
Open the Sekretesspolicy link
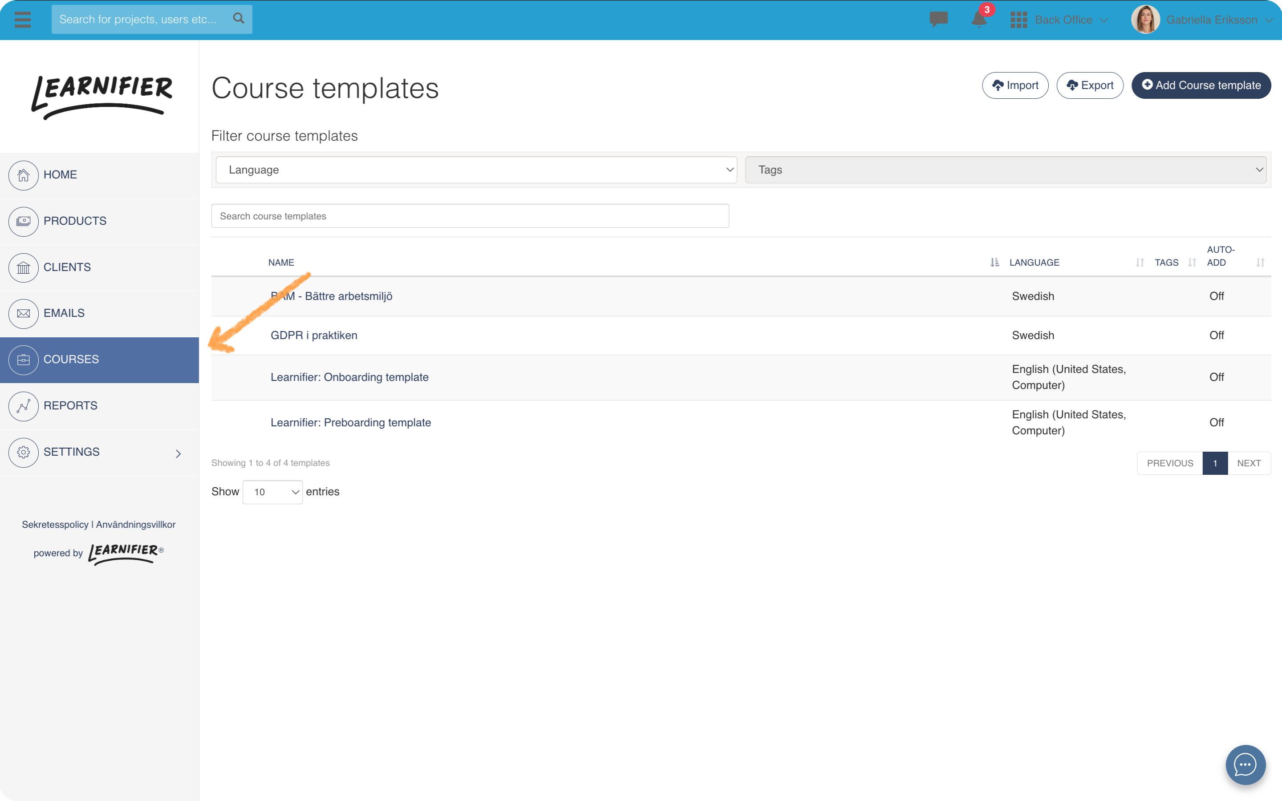(55, 525)
